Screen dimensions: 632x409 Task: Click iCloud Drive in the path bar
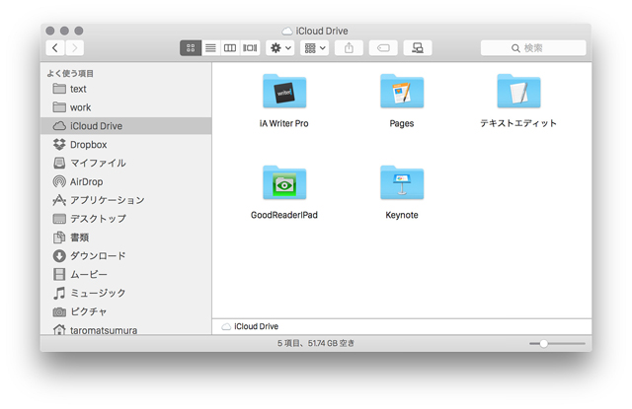coord(250,326)
